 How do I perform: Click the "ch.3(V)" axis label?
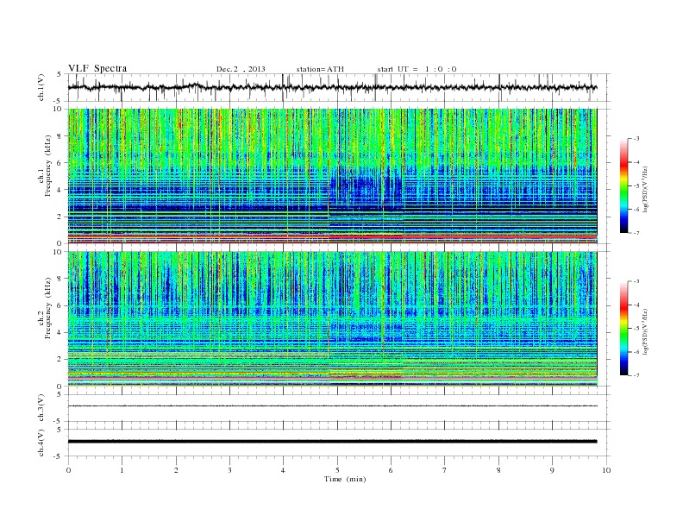click(x=41, y=408)
